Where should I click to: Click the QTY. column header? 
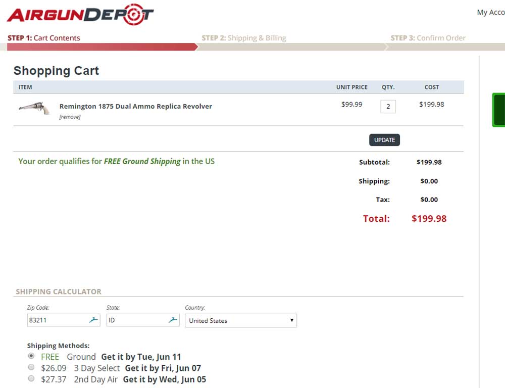coord(388,87)
